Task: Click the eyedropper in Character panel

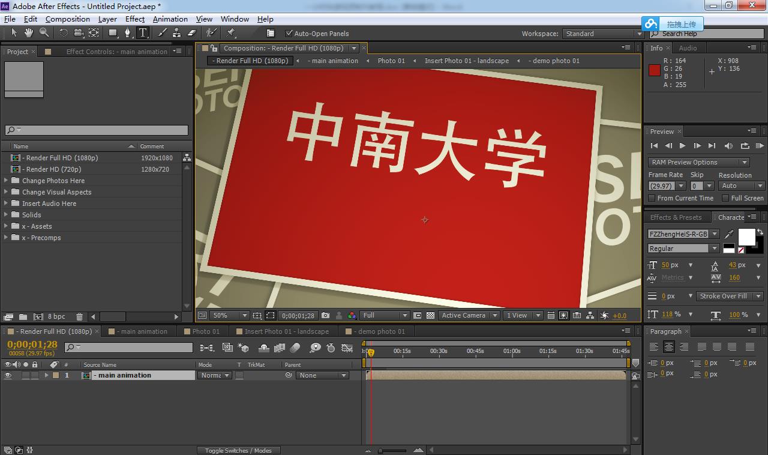Action: point(730,234)
